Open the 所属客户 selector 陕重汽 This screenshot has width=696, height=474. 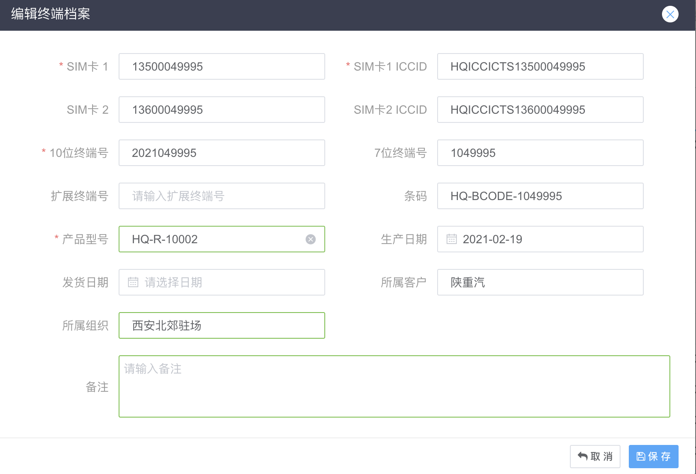(x=540, y=282)
